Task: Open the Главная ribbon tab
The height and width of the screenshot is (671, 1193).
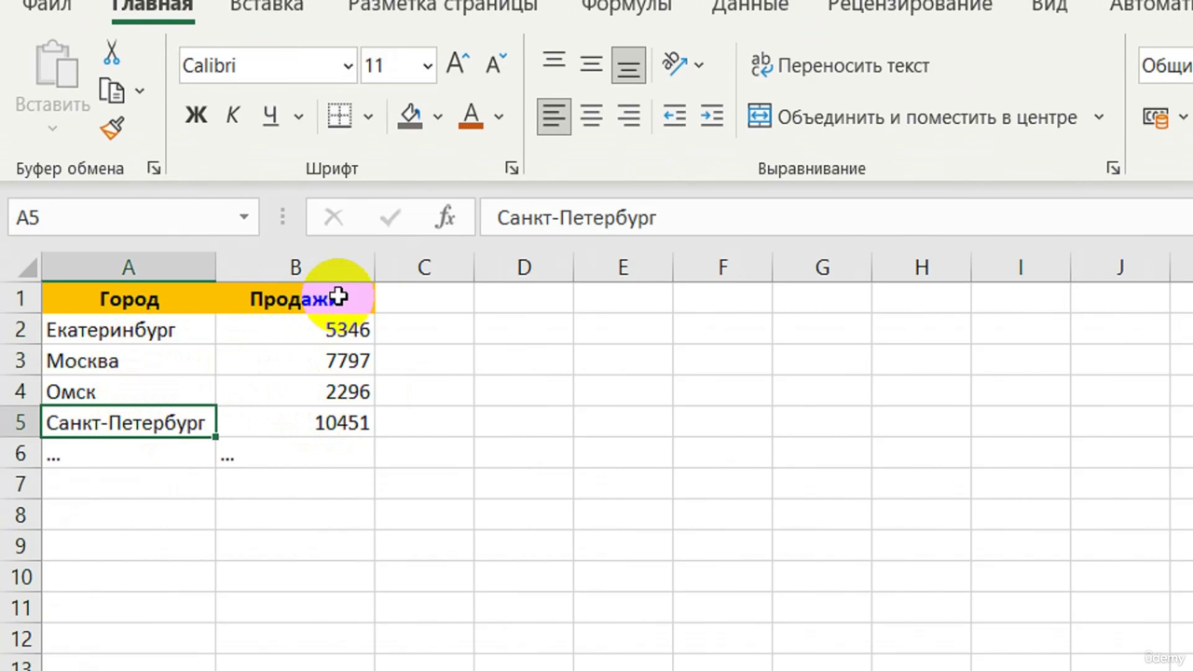Action: point(151,6)
